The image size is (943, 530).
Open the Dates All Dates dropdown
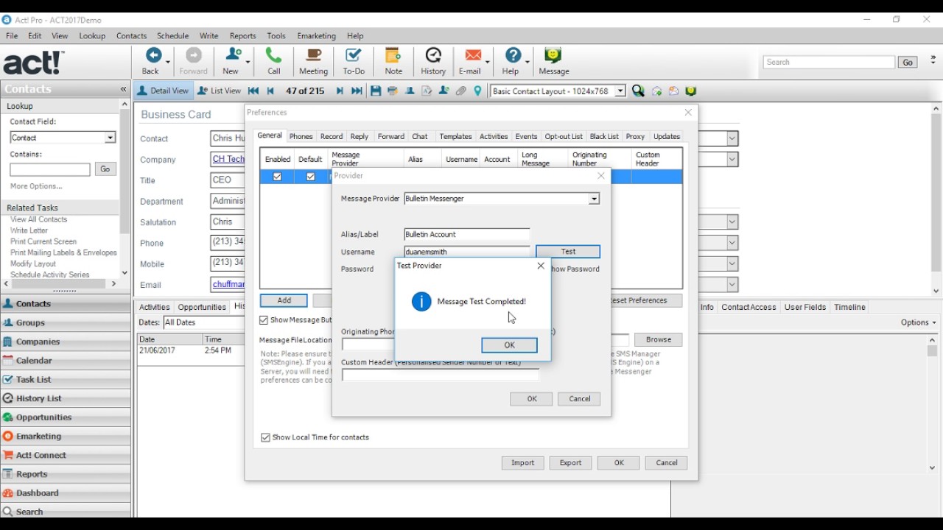(203, 322)
